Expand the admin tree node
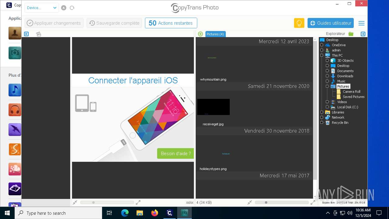The width and height of the screenshot is (389, 219). (322, 50)
